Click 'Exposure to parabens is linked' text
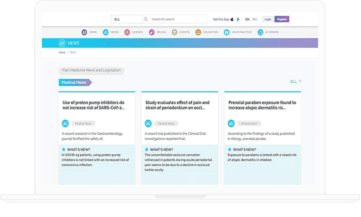 (262, 157)
